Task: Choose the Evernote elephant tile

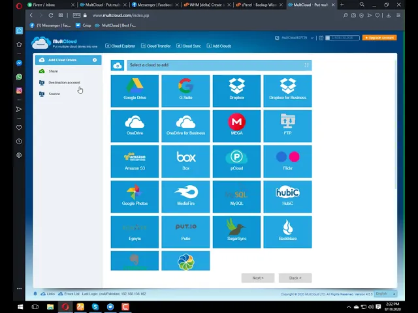Action: (x=135, y=261)
